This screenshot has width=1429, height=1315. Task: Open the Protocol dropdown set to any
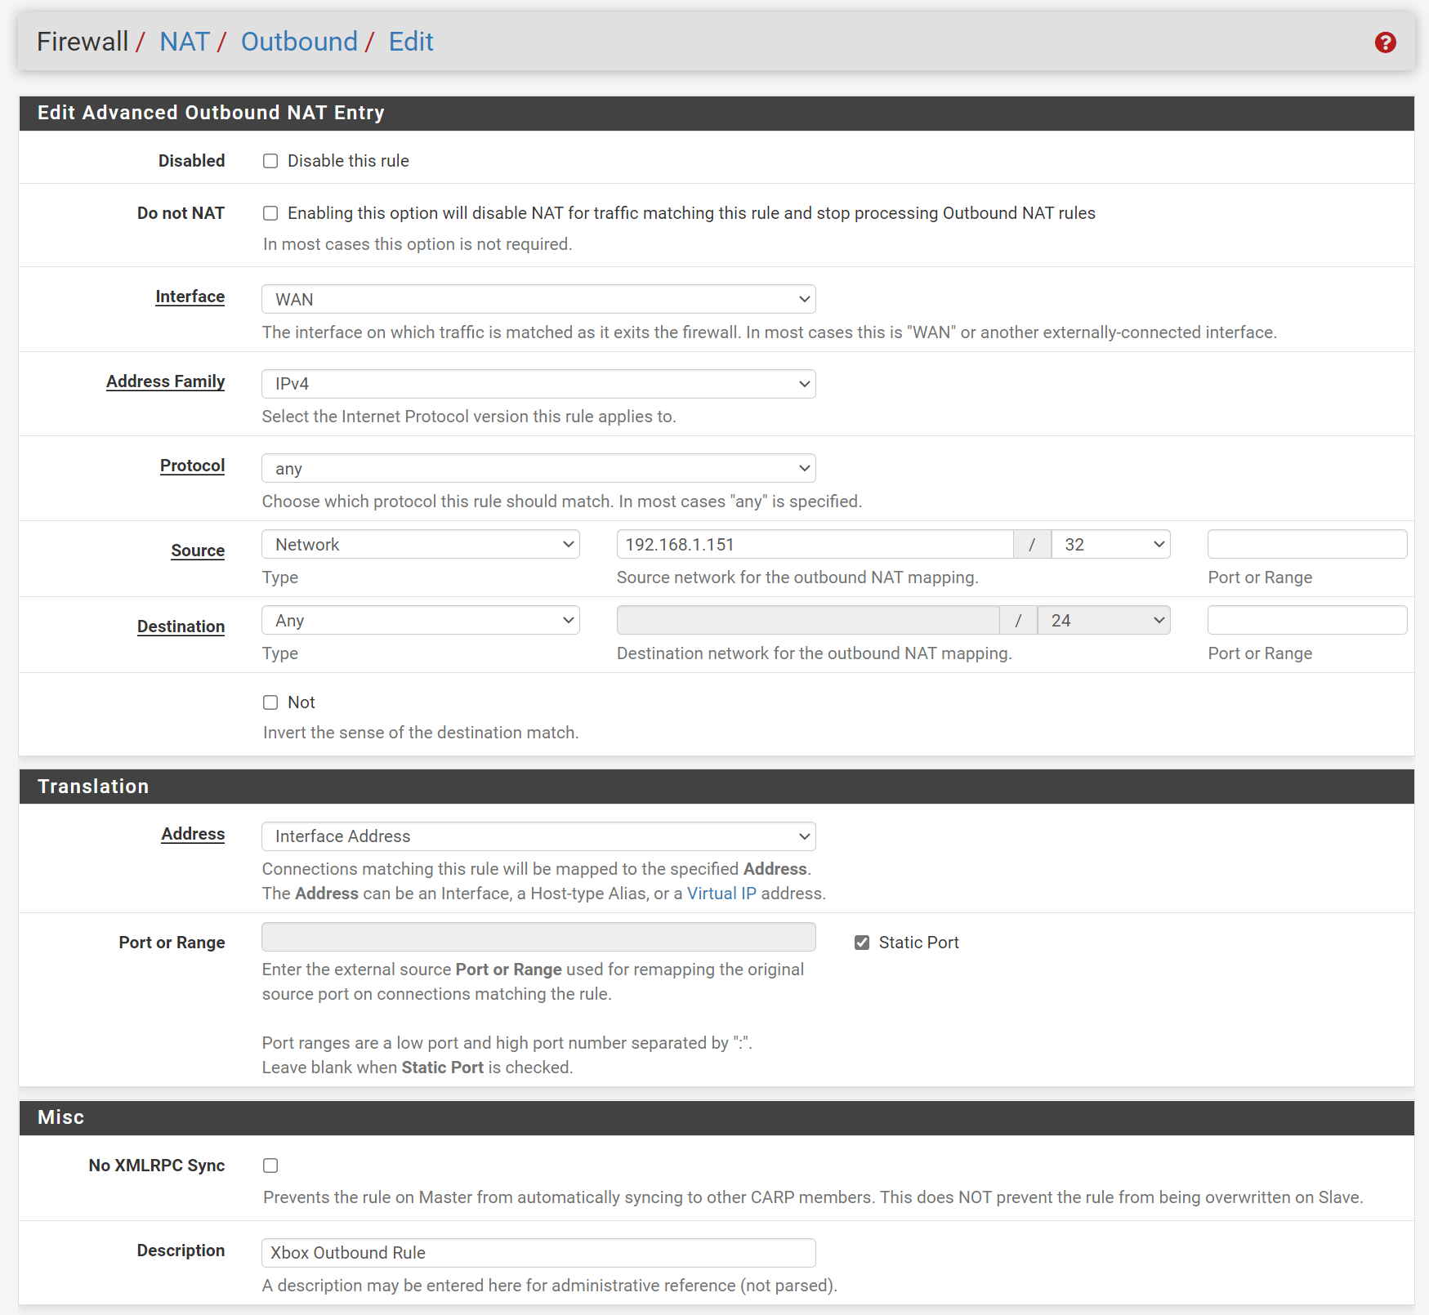click(x=538, y=468)
